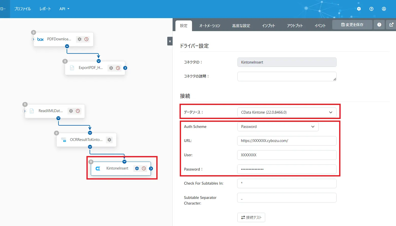Viewport: 396px width, 226px height.
Task: Click the bottom port of PDFDownload connector
Action: [x=67, y=46]
